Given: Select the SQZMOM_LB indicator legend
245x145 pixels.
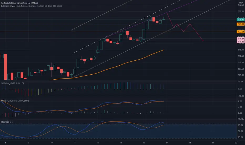Looking at the screenshot, I should coord(13,83).
